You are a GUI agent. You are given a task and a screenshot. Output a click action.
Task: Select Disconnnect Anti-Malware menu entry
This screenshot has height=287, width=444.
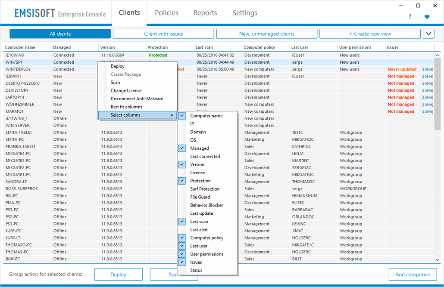point(138,99)
